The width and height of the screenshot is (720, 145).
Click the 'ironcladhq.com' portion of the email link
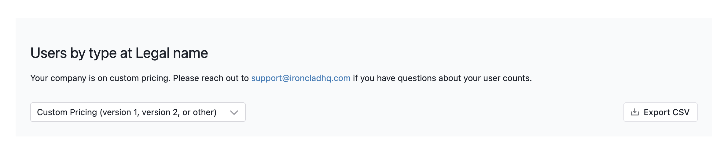pos(320,78)
